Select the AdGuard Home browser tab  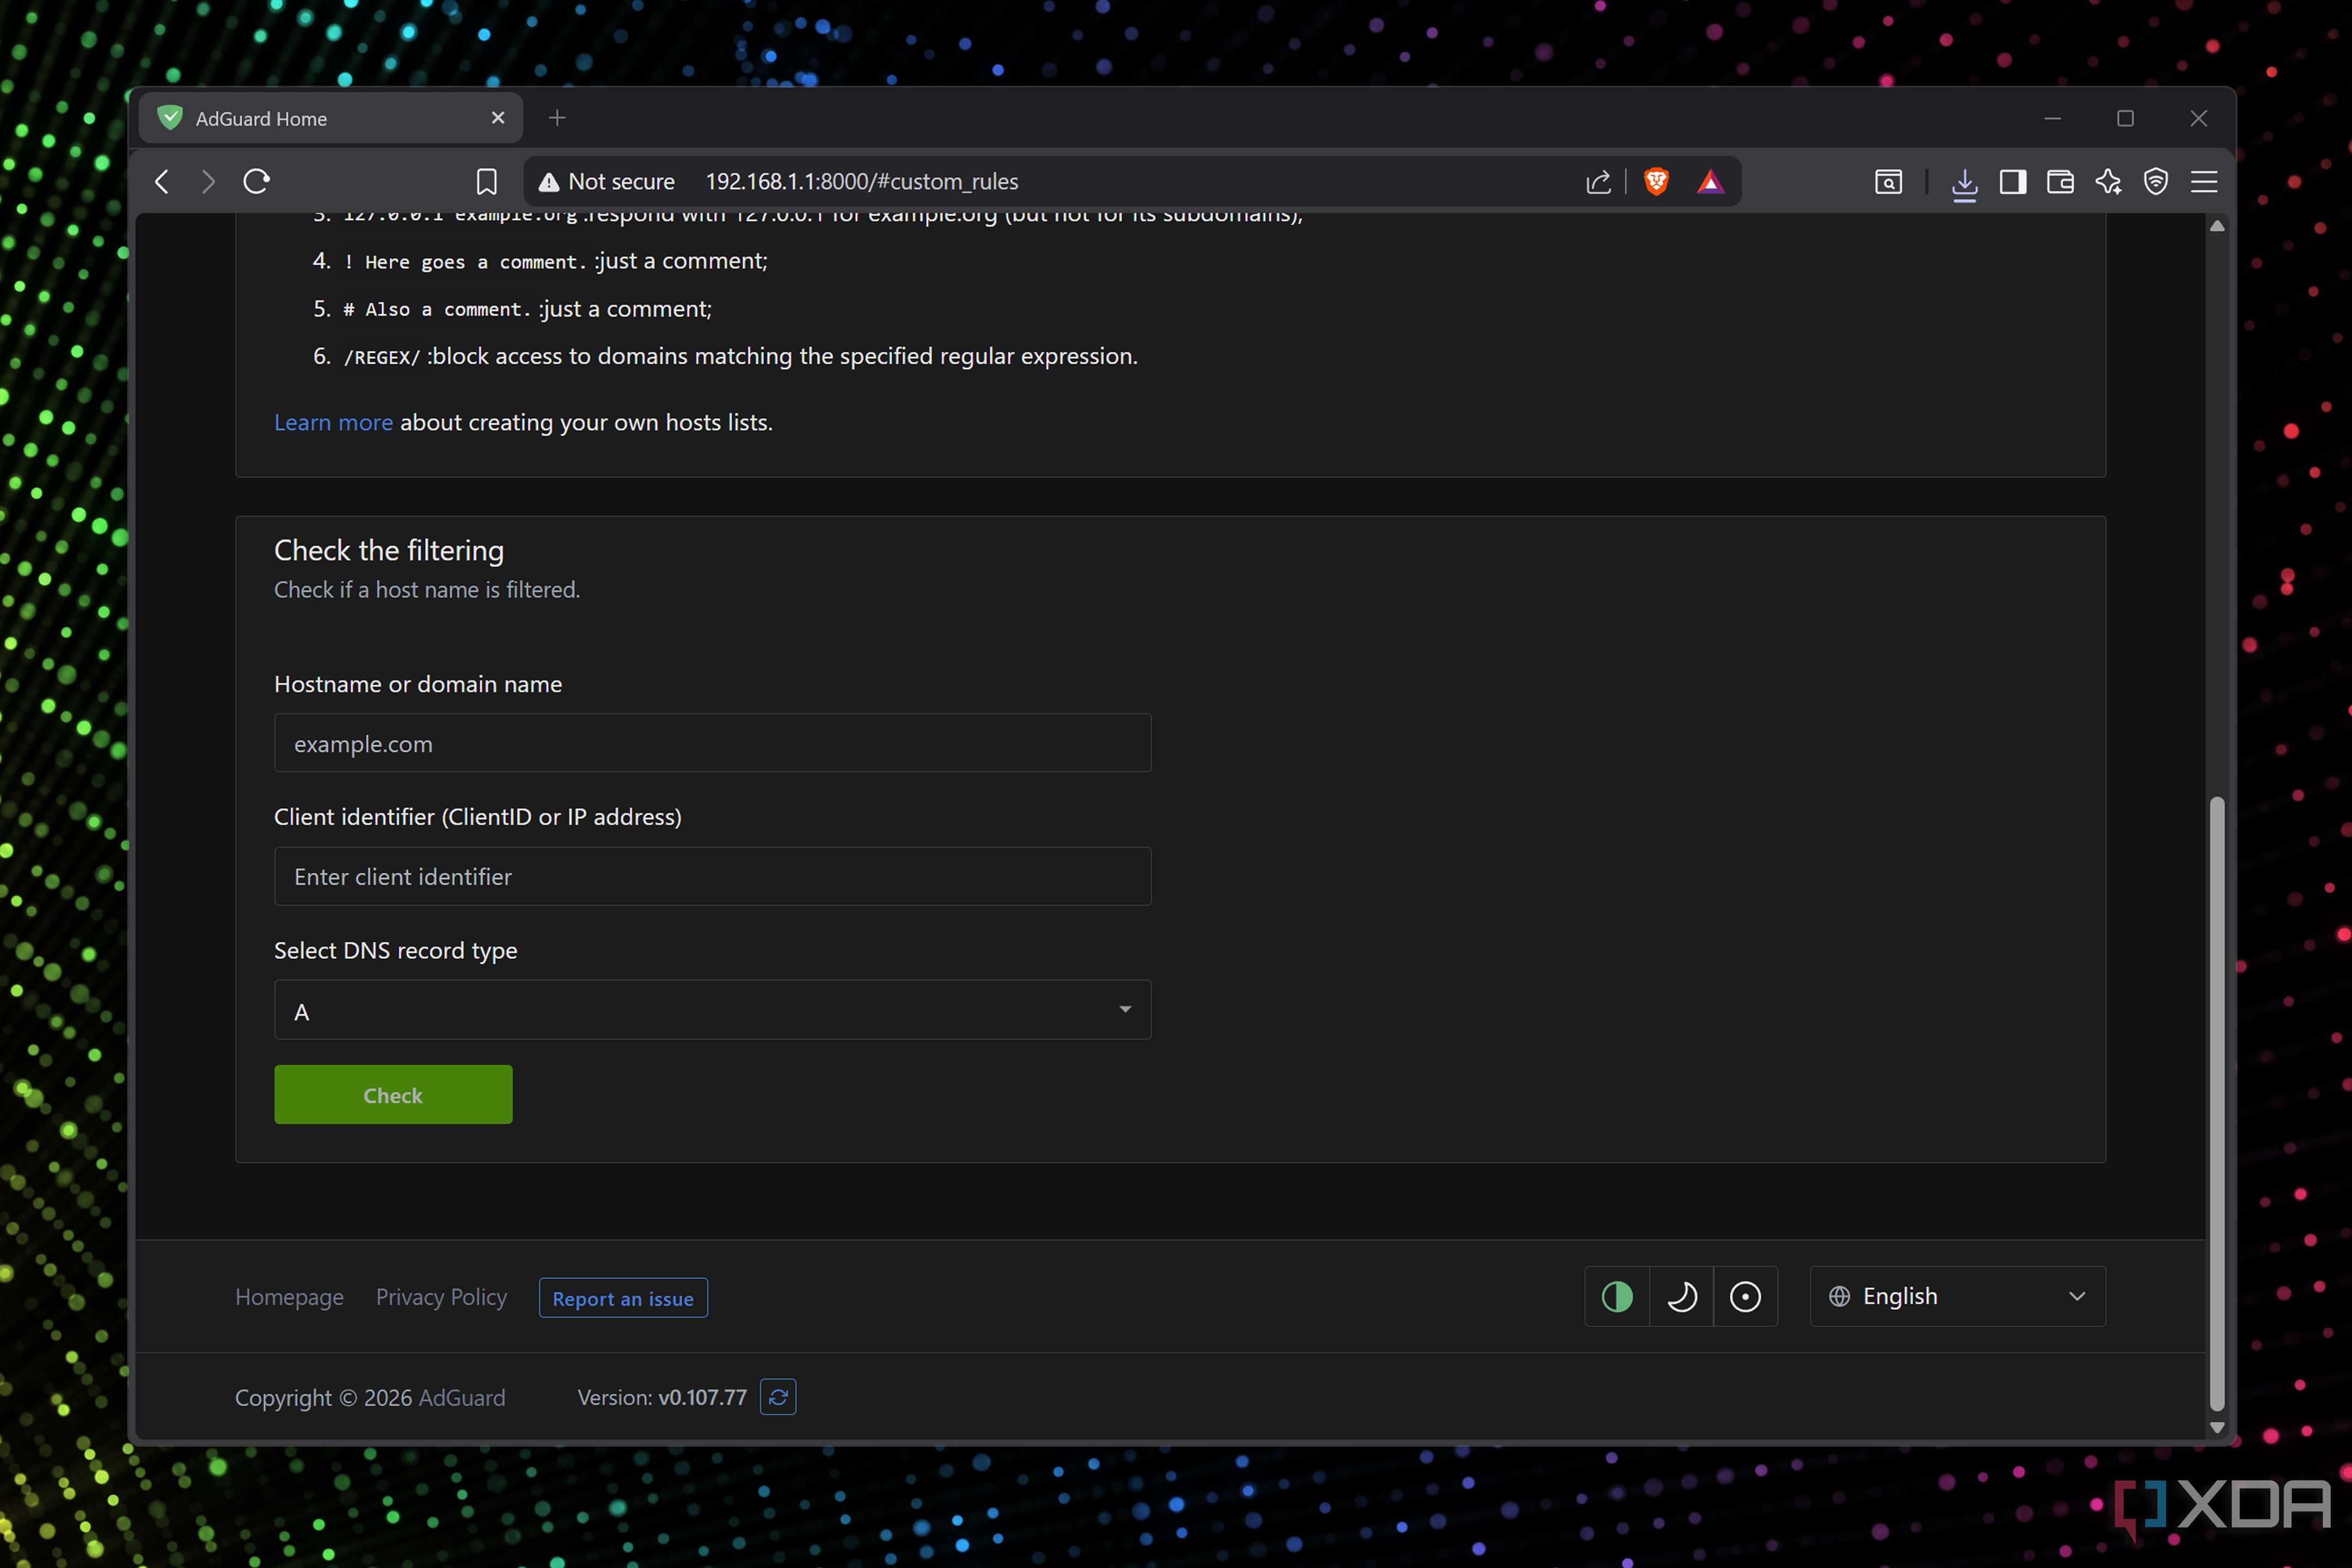(330, 118)
